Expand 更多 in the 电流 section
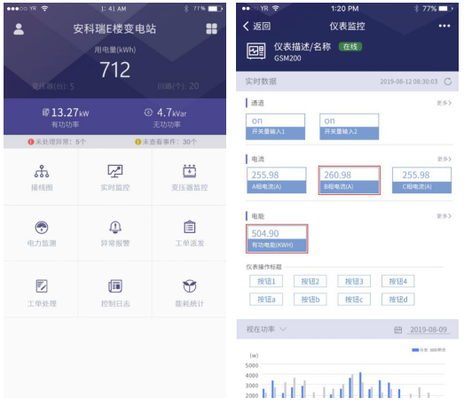This screenshot has height=406, width=464. pyautogui.click(x=444, y=159)
